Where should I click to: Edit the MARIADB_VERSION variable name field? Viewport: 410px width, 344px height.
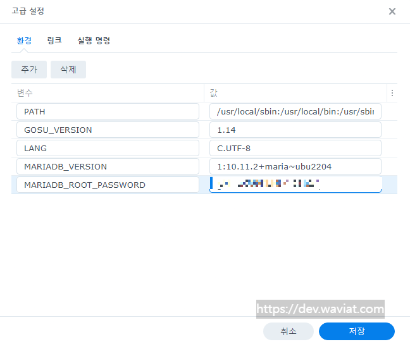click(108, 166)
